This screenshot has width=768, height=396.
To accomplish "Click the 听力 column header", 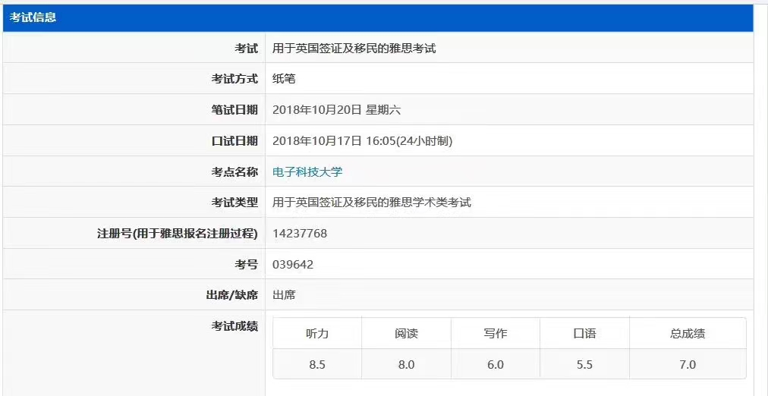I will coord(317,334).
